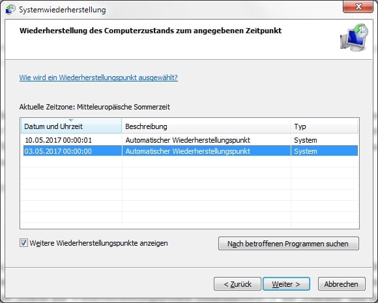This screenshot has height=303, width=378.
Task: Sort by Typ column header
Action: click(x=325, y=126)
